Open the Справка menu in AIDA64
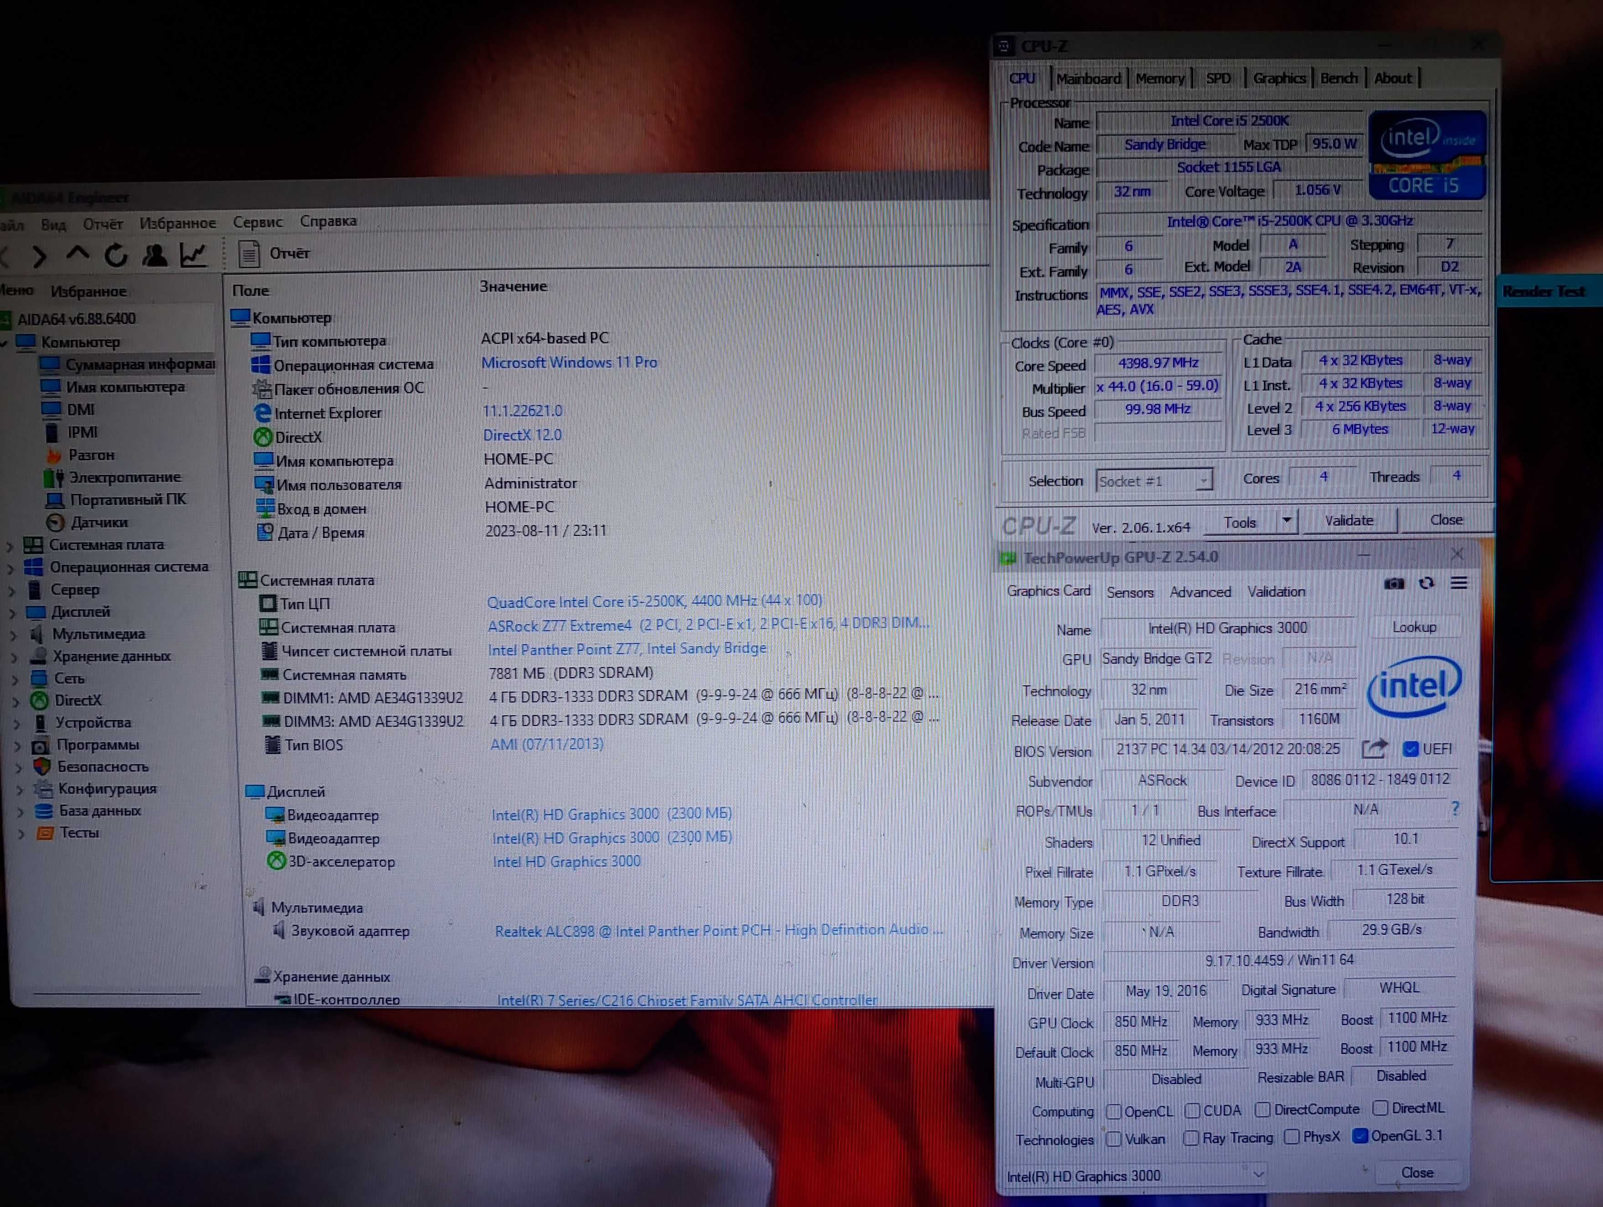The height and width of the screenshot is (1207, 1603). pyautogui.click(x=328, y=220)
